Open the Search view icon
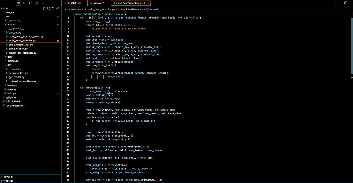The width and height of the screenshot is (353, 183). click(x=24, y=3)
